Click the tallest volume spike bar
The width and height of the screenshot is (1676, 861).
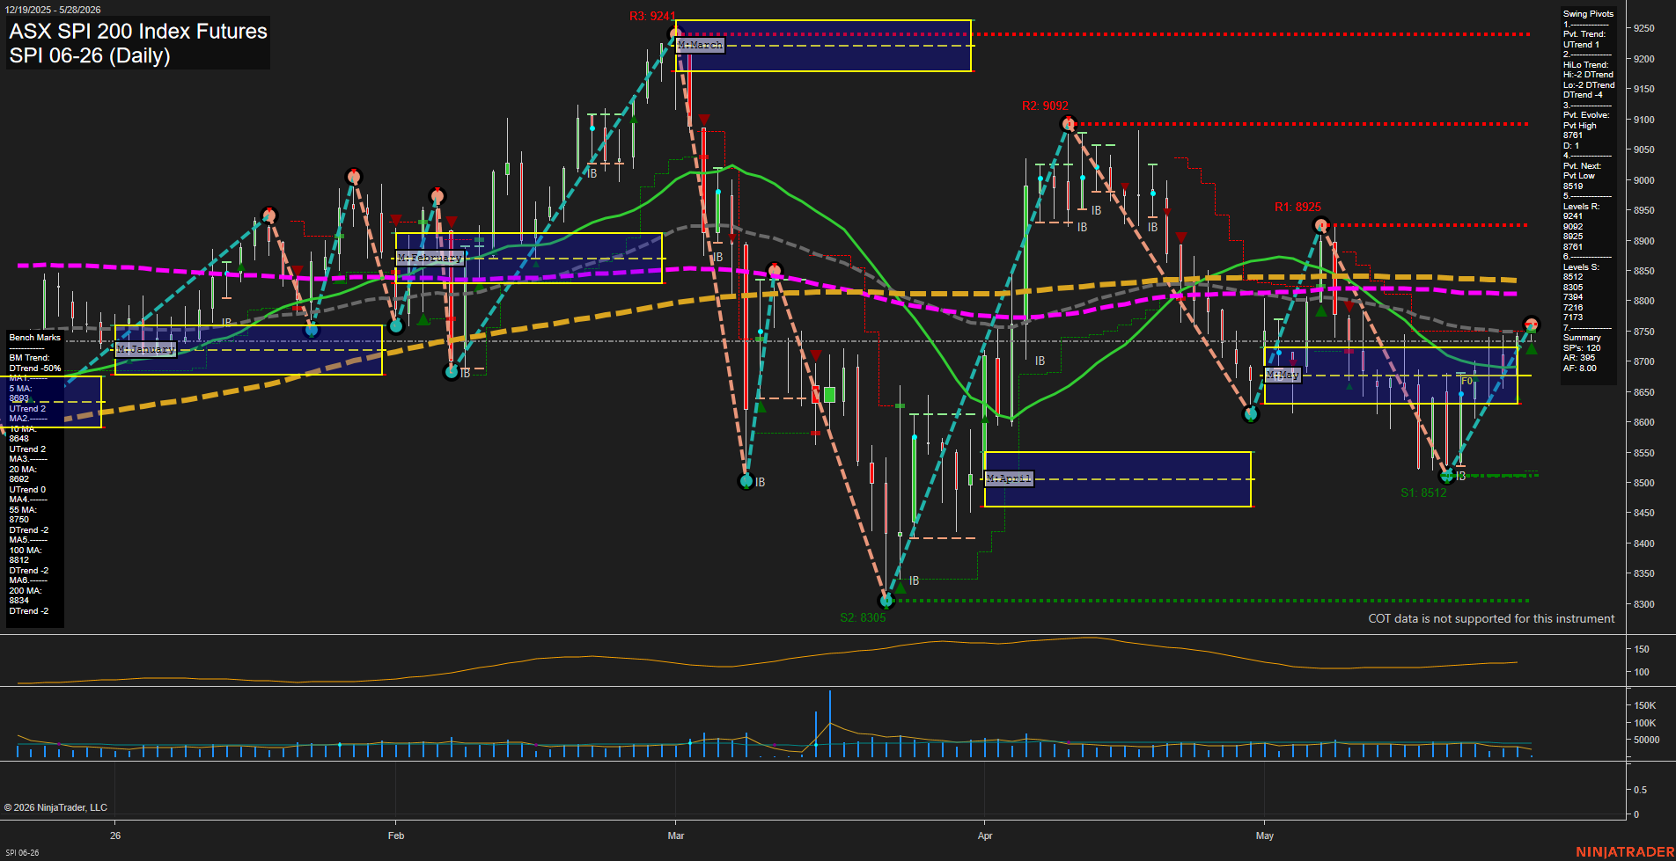[x=829, y=724]
